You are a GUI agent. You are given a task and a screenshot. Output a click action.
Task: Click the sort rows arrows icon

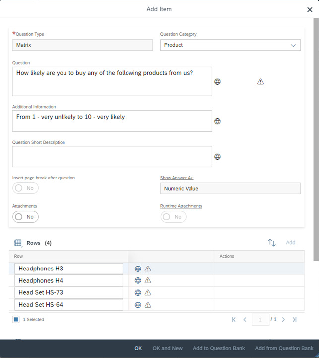[271, 243]
